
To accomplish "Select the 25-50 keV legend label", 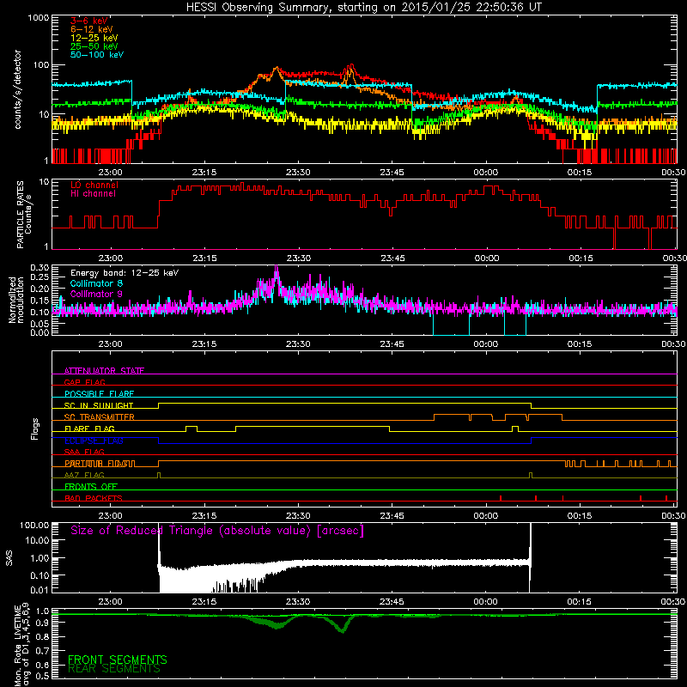I will 94,46.
